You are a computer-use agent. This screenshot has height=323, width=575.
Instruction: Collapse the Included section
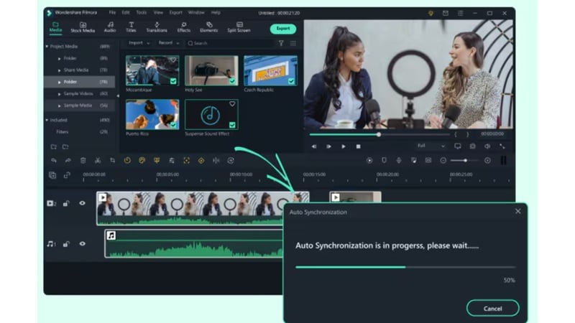click(47, 120)
